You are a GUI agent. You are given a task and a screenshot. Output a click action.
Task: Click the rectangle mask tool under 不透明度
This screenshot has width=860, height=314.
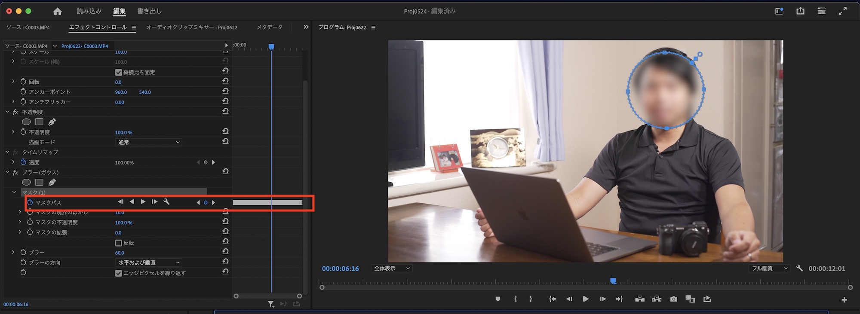[39, 122]
